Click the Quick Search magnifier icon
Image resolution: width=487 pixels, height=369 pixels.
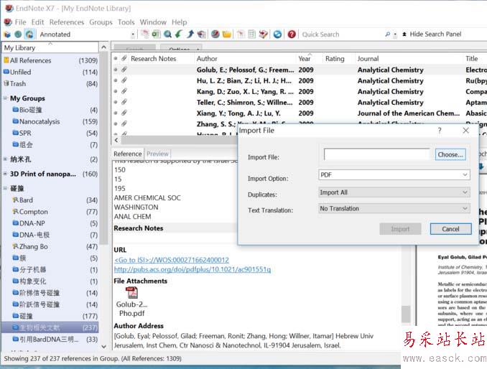tap(387, 34)
